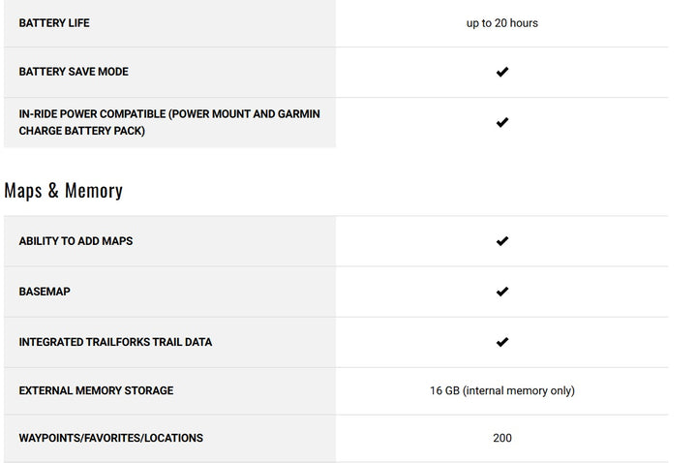Click the In-Ride Power Compatible checkmark
The height and width of the screenshot is (463, 697).
click(x=501, y=122)
